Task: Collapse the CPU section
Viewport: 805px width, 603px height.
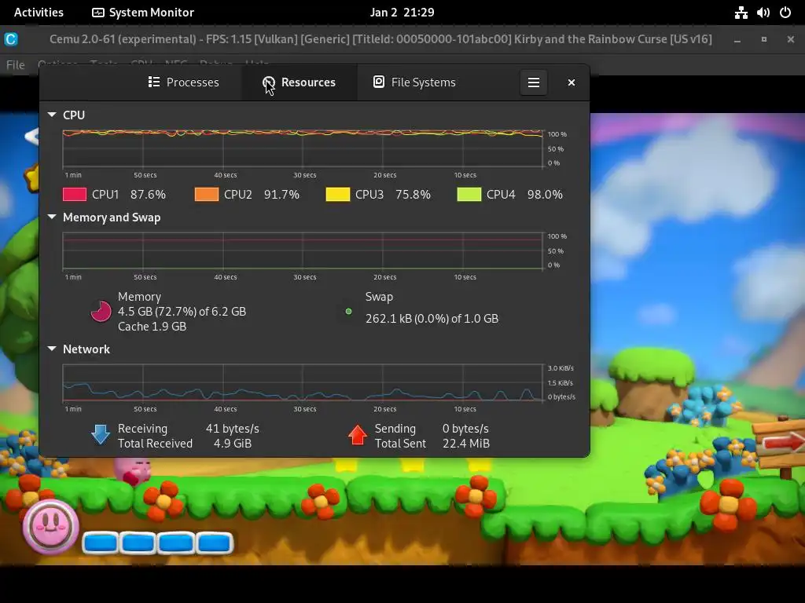Action: coord(52,115)
